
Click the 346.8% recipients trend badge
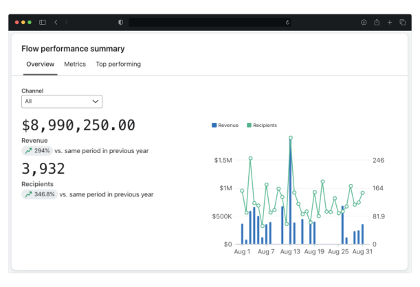39,194
